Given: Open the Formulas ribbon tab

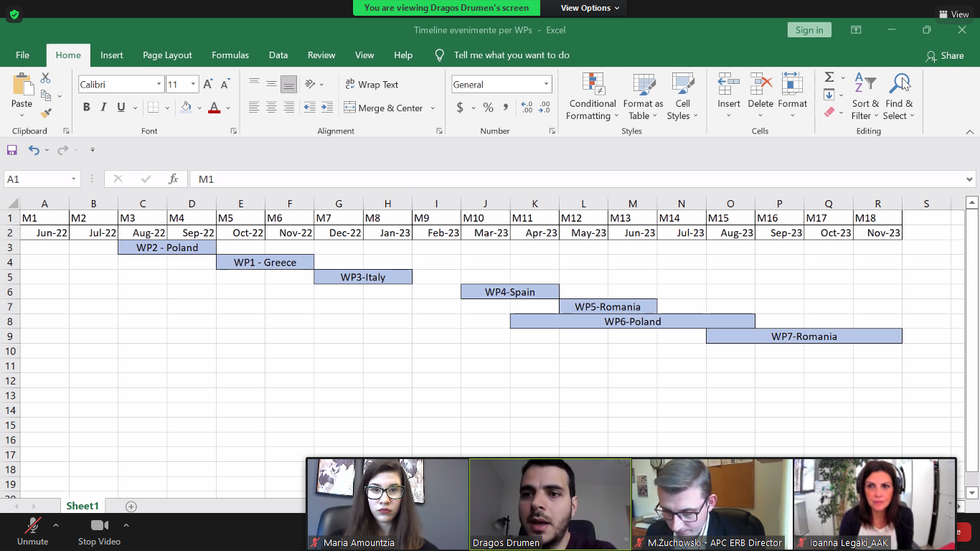Looking at the screenshot, I should coord(230,55).
